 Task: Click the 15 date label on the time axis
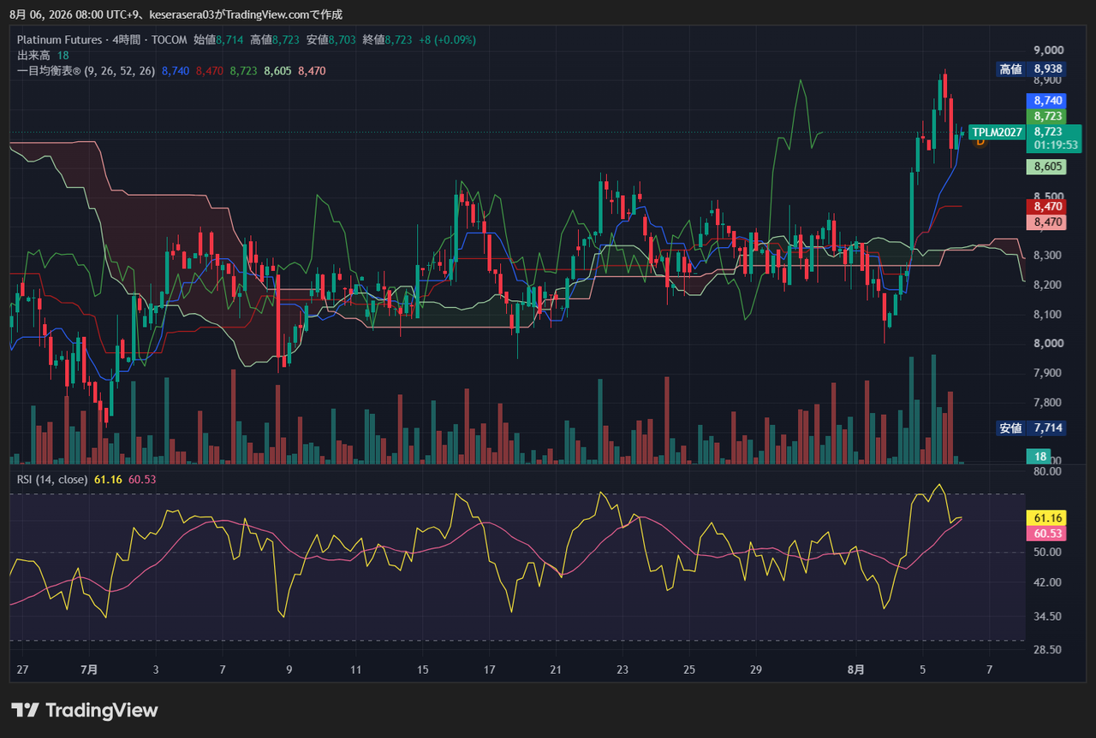point(422,670)
